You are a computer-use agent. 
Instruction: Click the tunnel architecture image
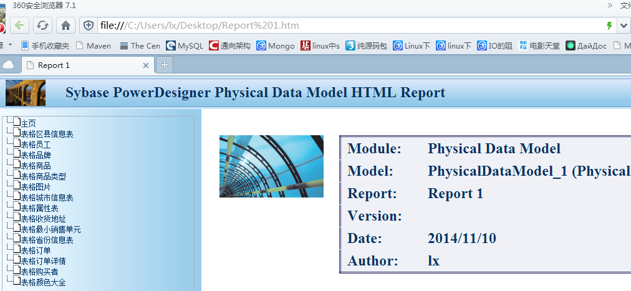[271, 166]
